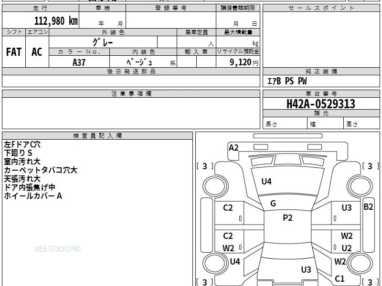Click the カラーNo. label
Screen dimensions: 382x286
tap(79, 52)
